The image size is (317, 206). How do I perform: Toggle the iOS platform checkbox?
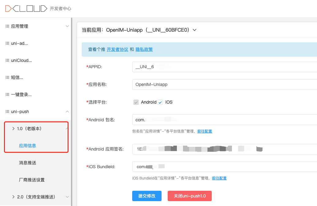160,102
